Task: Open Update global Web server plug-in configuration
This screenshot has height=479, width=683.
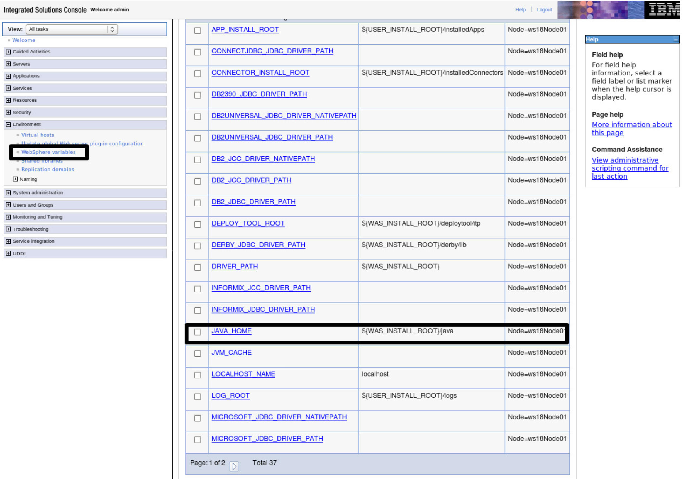Action: pyautogui.click(x=82, y=144)
